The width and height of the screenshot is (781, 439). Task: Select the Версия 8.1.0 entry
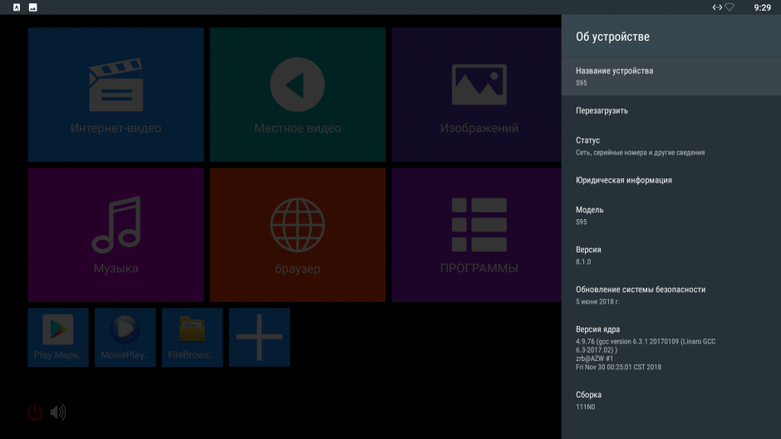(x=671, y=255)
